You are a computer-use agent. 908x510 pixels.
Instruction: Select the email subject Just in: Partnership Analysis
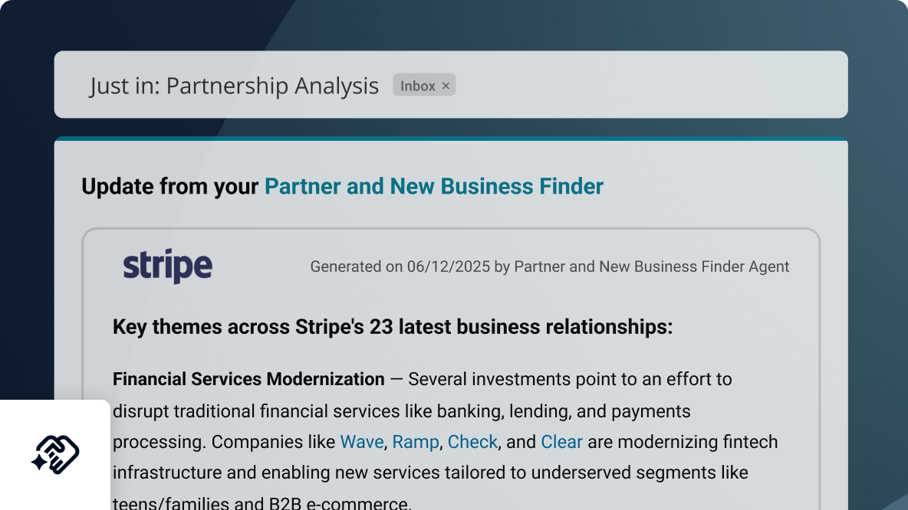234,86
